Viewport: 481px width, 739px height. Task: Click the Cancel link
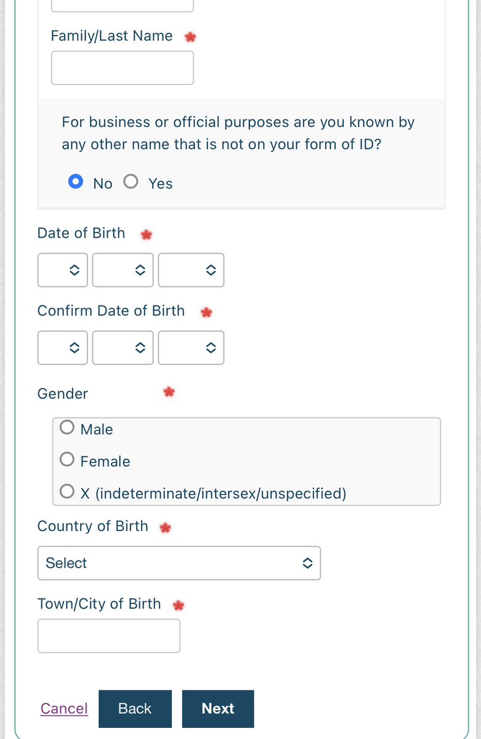(x=64, y=708)
